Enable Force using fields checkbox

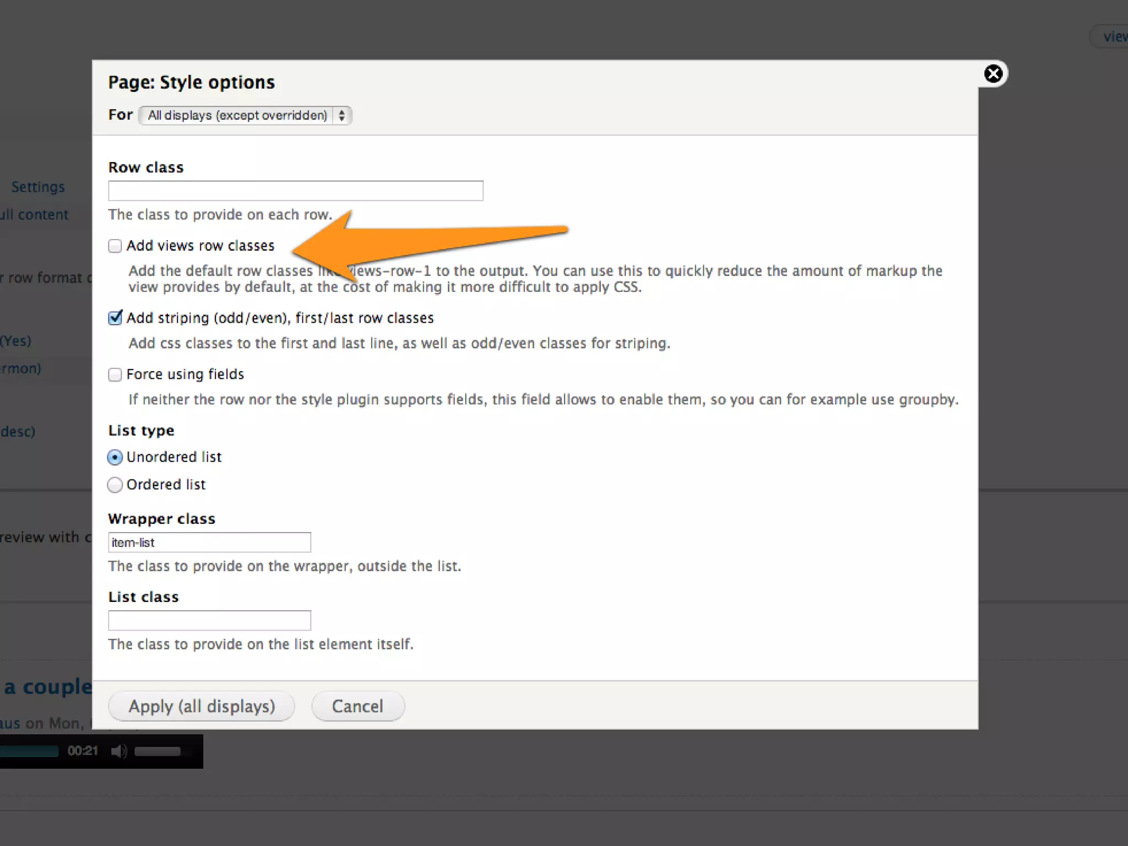115,375
